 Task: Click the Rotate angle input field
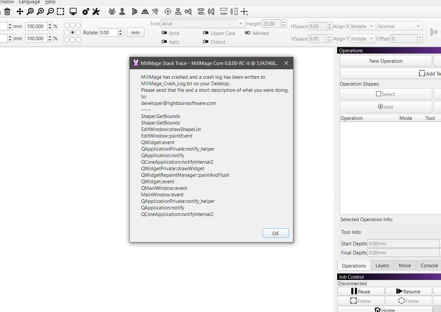point(108,33)
